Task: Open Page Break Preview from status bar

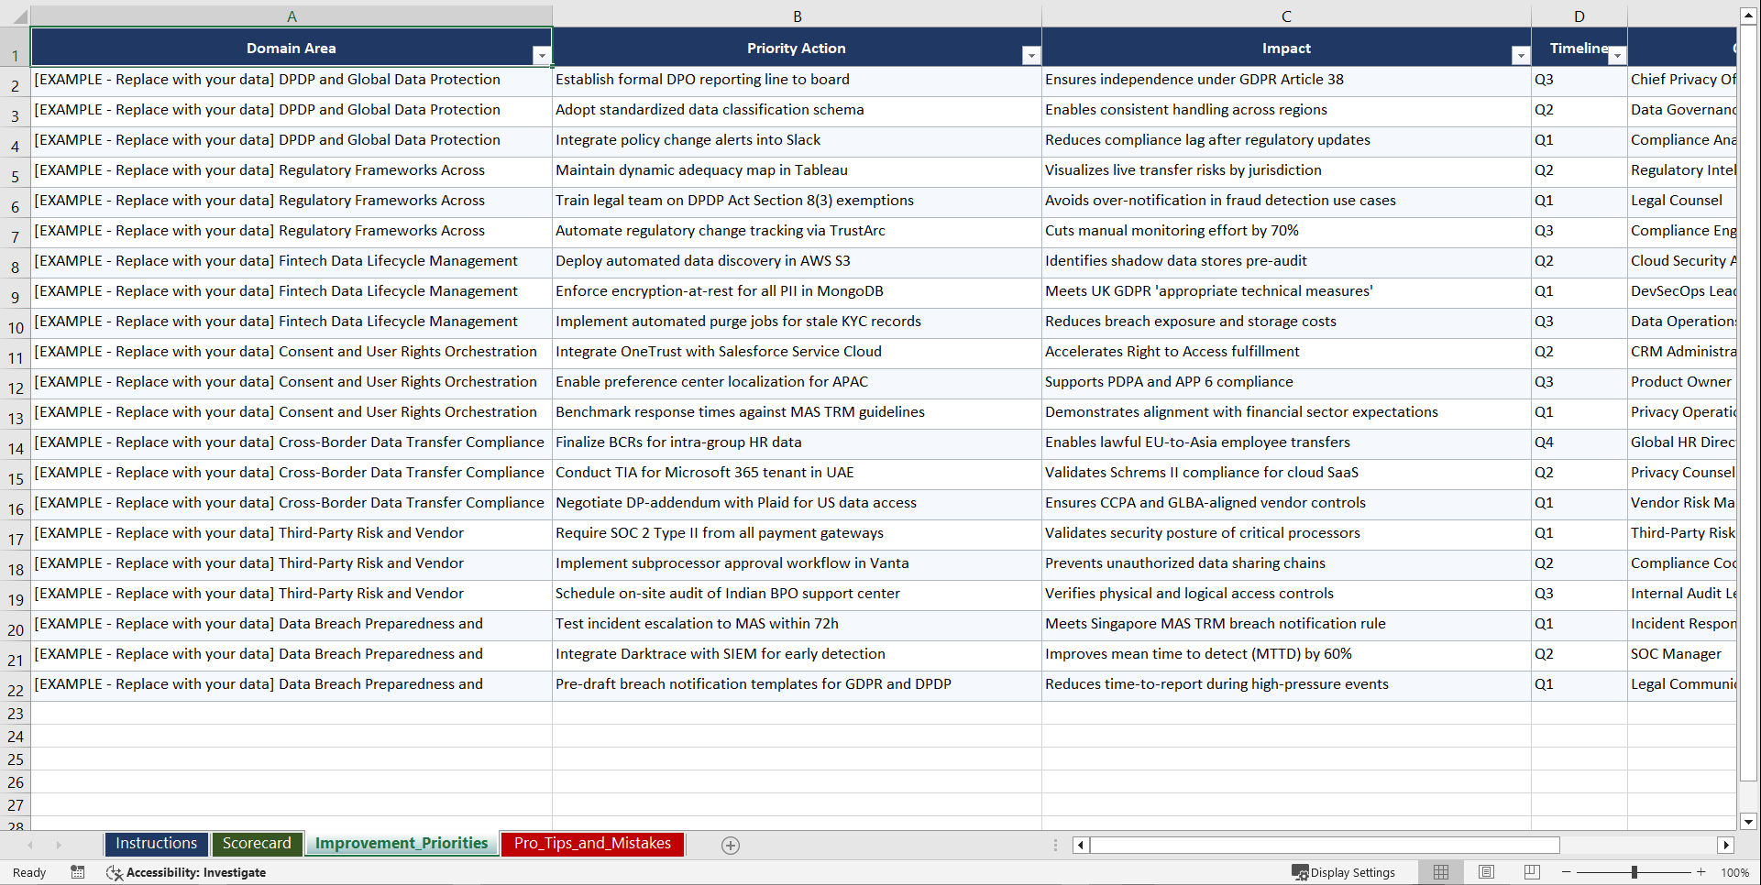Action: pos(1531,872)
